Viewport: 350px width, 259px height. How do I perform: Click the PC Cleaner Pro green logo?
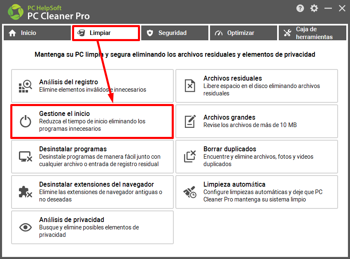click(x=15, y=12)
